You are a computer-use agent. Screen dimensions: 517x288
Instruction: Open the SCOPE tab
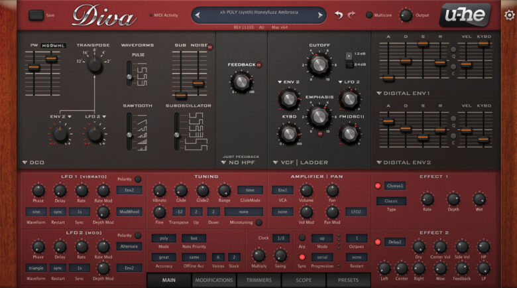304,280
